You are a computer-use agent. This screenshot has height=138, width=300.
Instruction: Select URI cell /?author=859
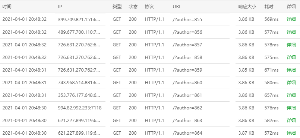[187, 70]
